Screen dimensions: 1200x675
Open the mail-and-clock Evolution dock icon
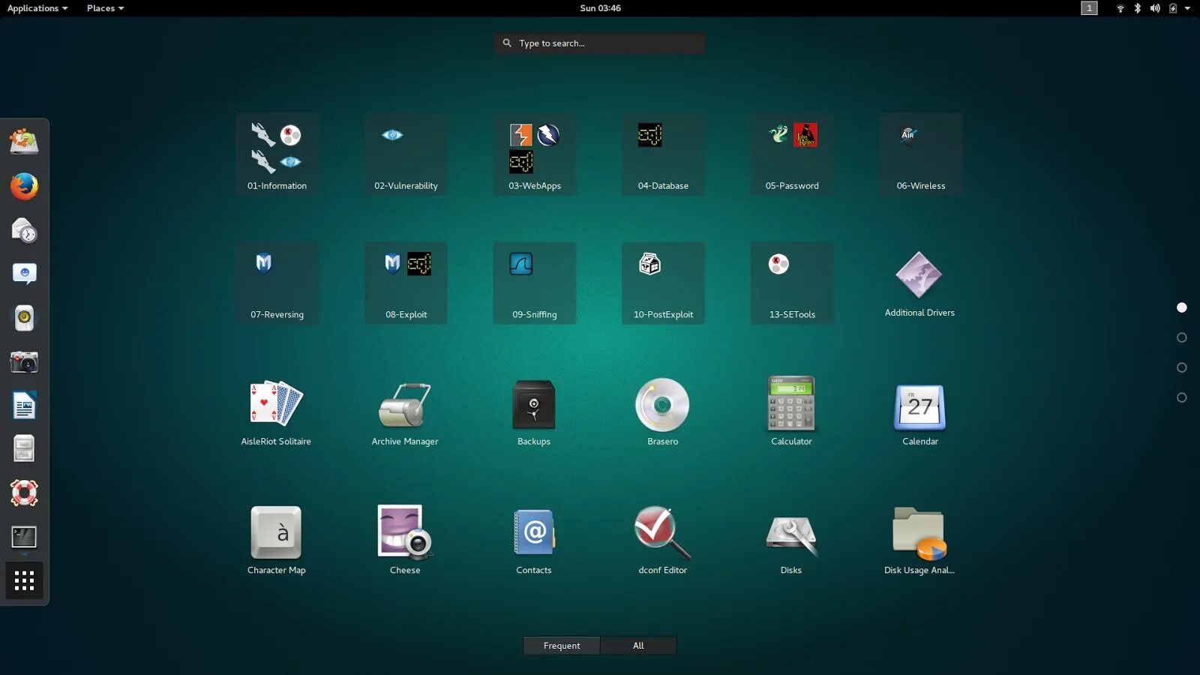(x=24, y=230)
